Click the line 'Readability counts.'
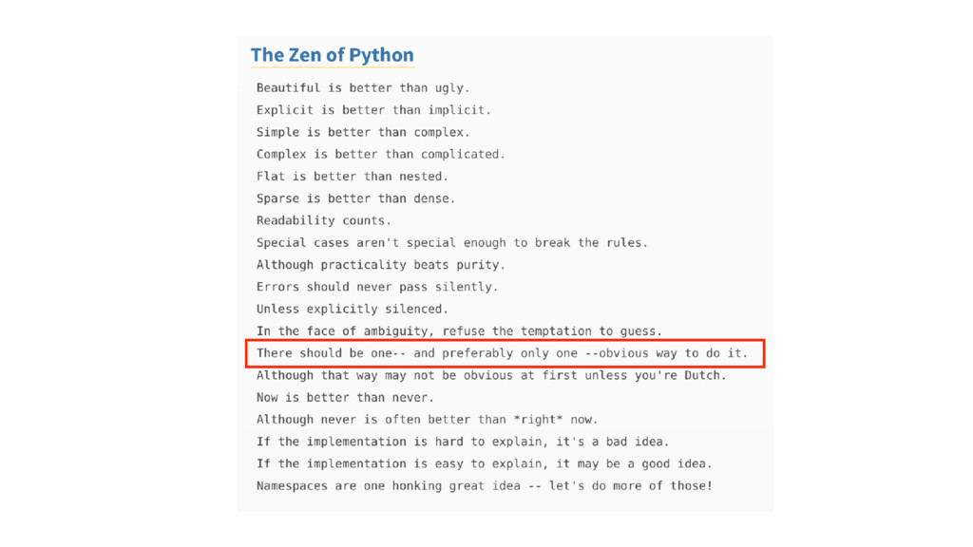The width and height of the screenshot is (973, 547). [x=323, y=220]
